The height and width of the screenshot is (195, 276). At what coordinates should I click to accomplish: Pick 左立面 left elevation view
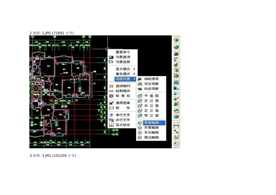coord(151,101)
